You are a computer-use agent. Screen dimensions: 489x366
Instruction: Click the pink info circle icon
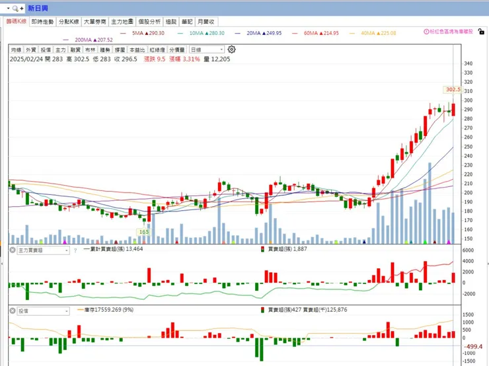pyautogui.click(x=426, y=32)
